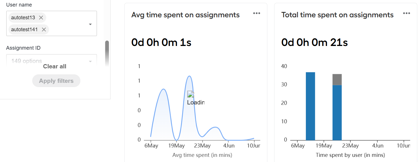This screenshot has width=419, height=162.
Task: Click the Avg time spent on assignments title
Action: coord(186,15)
